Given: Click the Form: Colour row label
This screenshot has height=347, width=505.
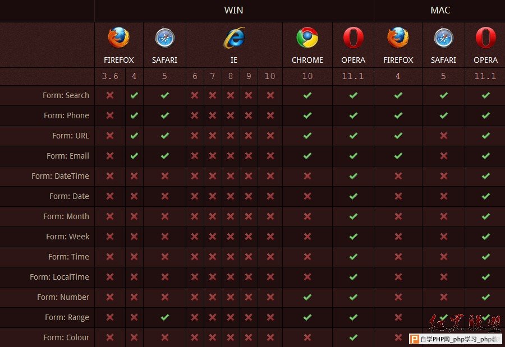Looking at the screenshot, I should (x=66, y=337).
